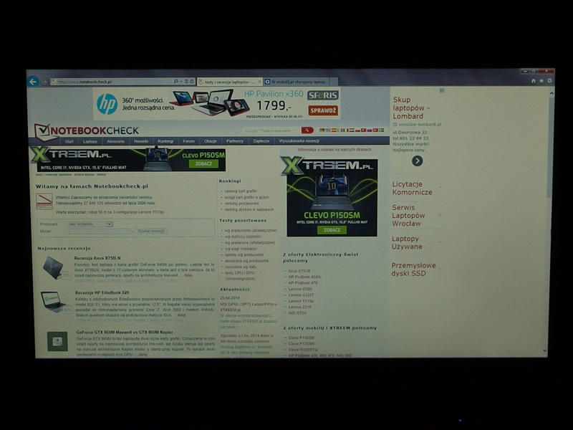Click the page scrollbar down arrow
The image size is (573, 430).
545,350
